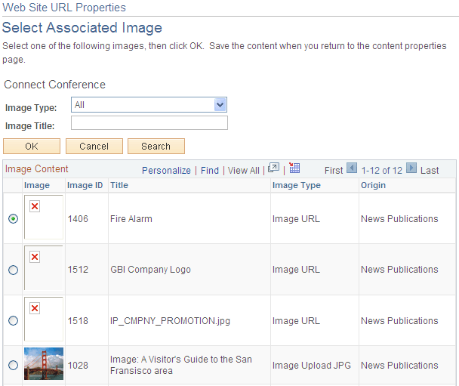This screenshot has height=386, width=459.
Task: Sort by Image ID column header
Action: tap(85, 185)
